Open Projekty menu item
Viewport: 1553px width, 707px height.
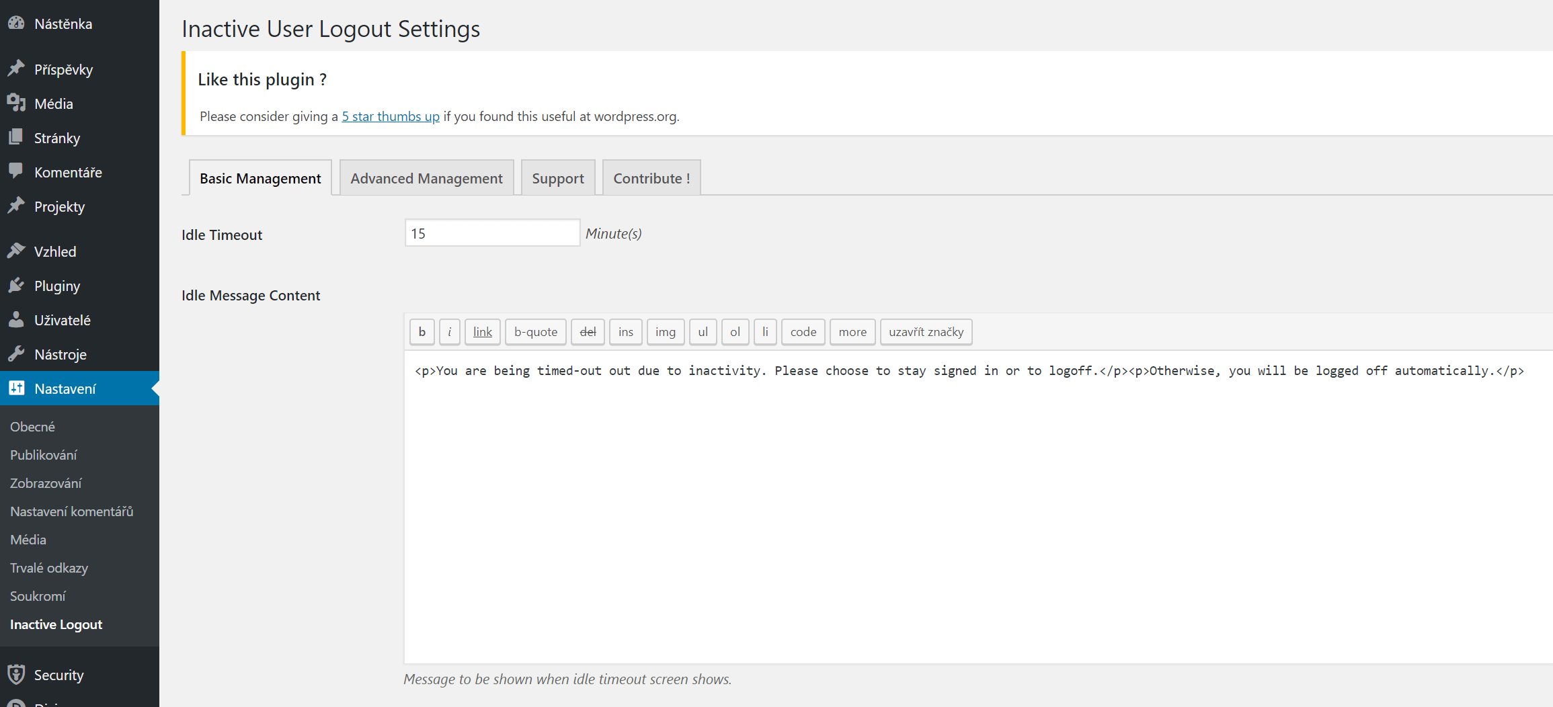pos(79,206)
